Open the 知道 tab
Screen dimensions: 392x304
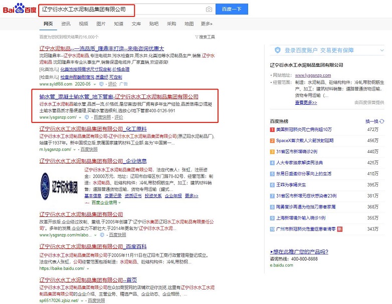pyautogui.click(x=118, y=23)
